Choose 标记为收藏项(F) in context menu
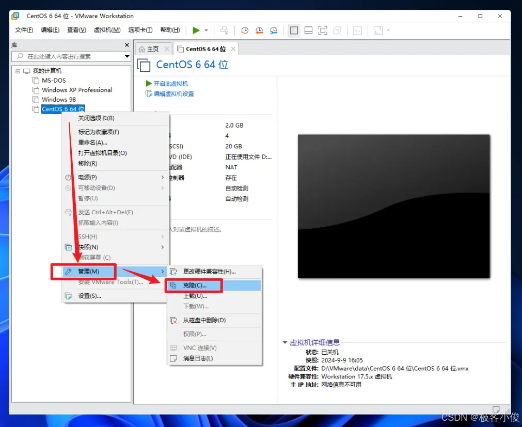The height and width of the screenshot is (427, 522). [116, 132]
